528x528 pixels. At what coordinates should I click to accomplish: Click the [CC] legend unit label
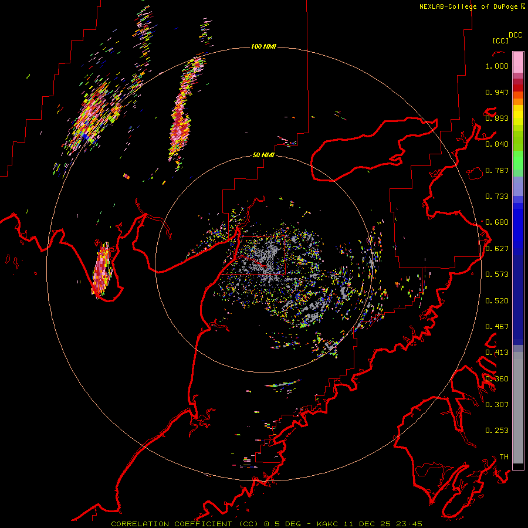(500, 40)
